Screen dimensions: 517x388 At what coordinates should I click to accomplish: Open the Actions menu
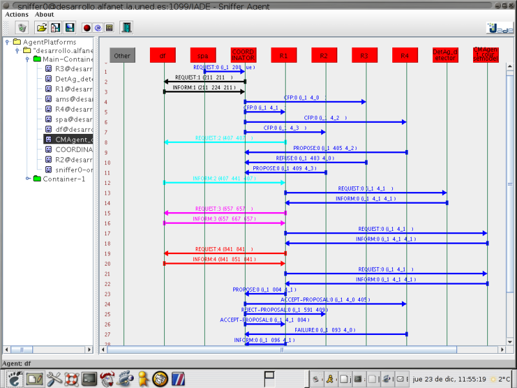[17, 14]
